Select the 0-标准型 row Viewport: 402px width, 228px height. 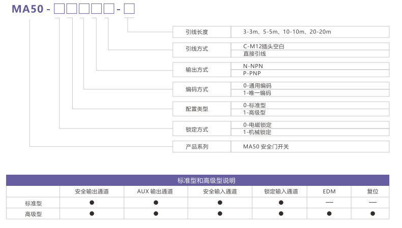tap(310, 105)
